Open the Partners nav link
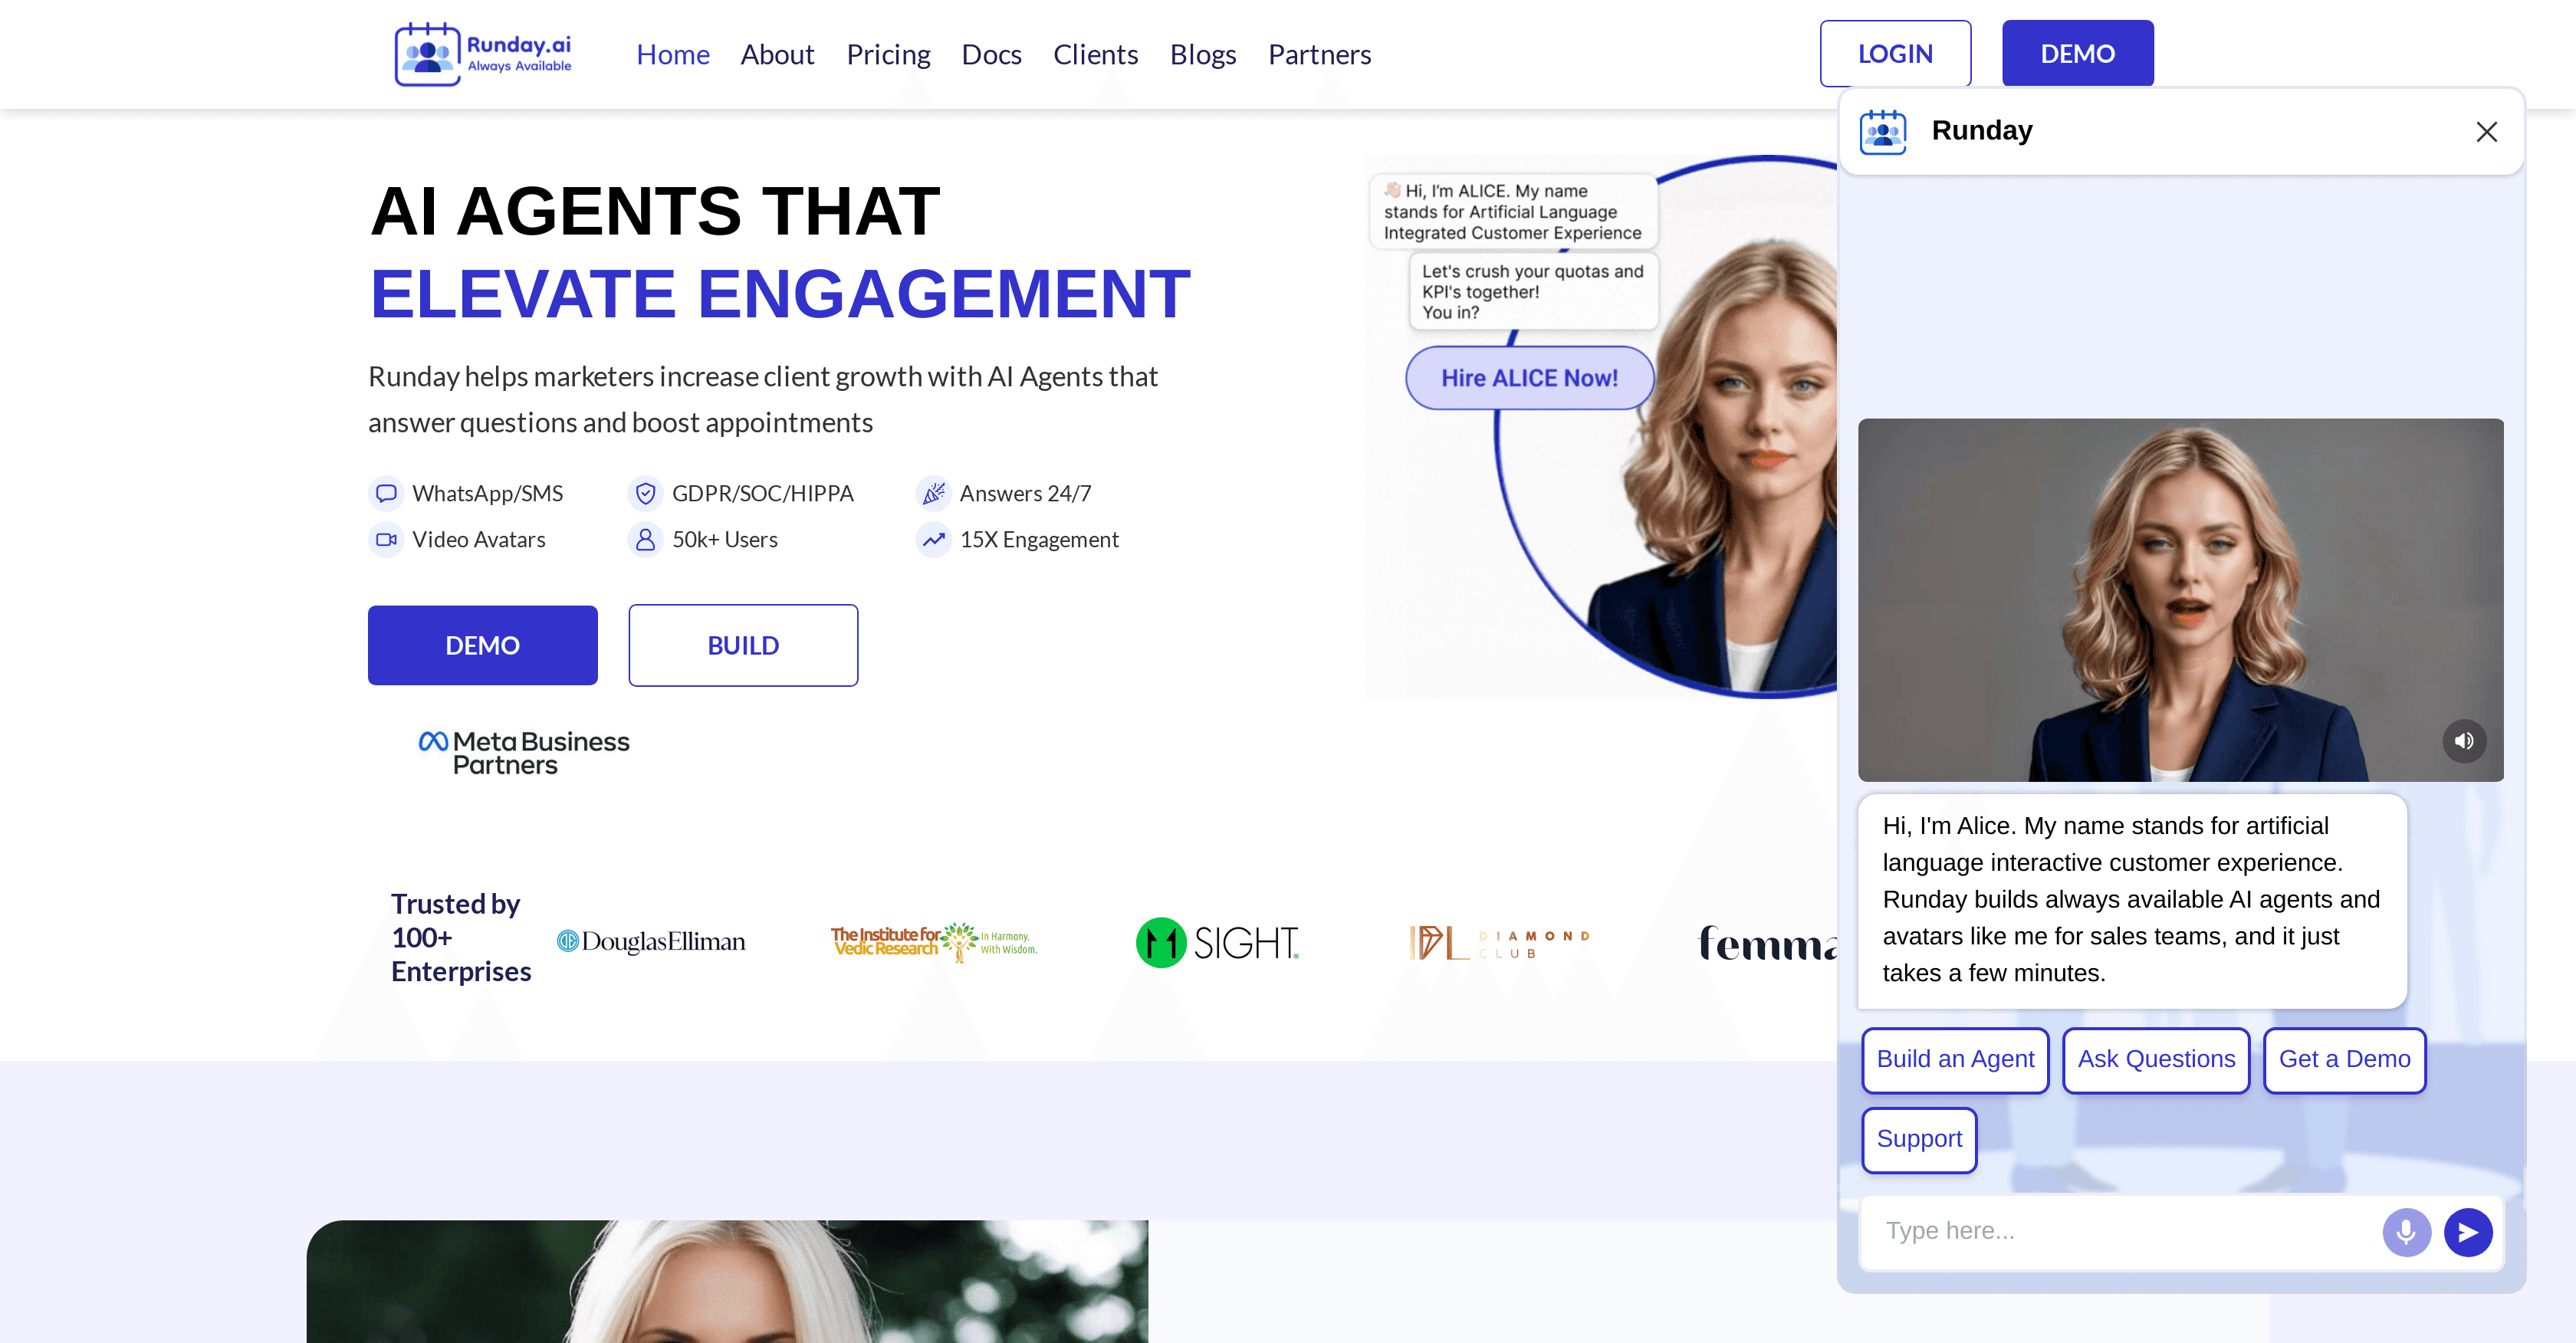The height and width of the screenshot is (1343, 2576). (x=1319, y=54)
